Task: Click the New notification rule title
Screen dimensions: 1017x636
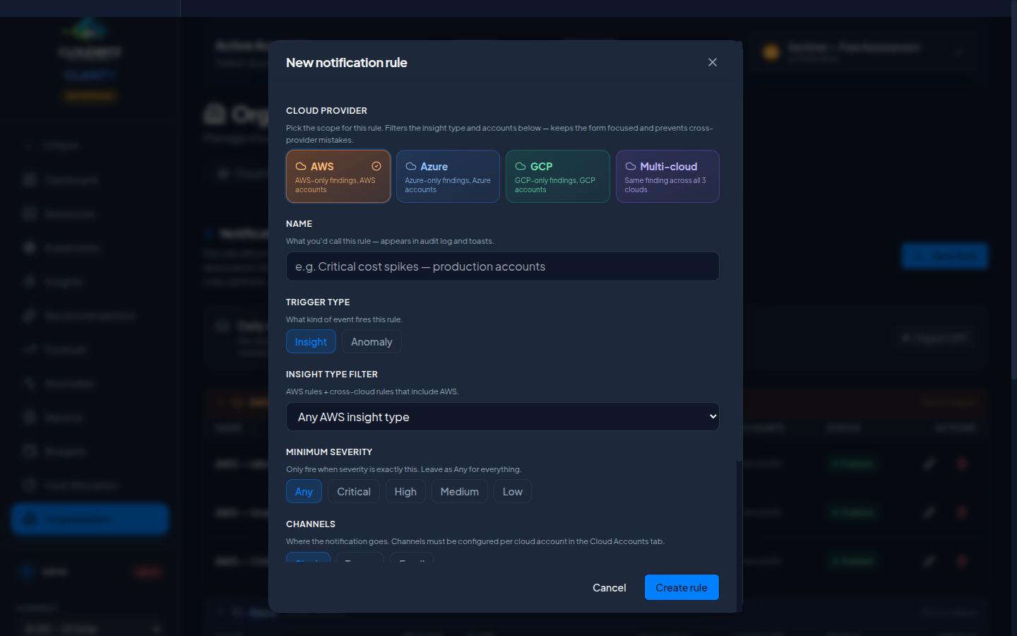Action: point(347,63)
